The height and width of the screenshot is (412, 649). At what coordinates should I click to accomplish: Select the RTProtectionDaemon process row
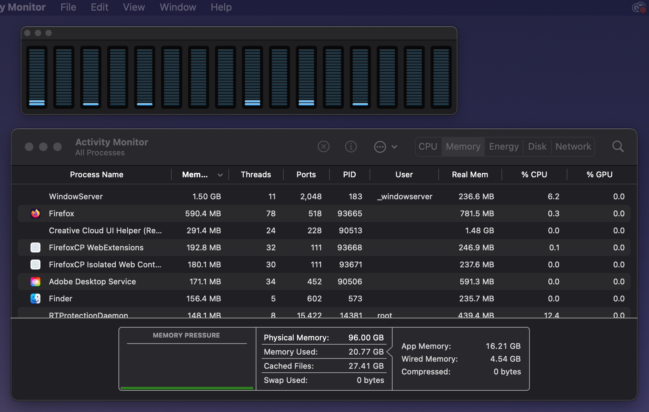pyautogui.click(x=324, y=313)
